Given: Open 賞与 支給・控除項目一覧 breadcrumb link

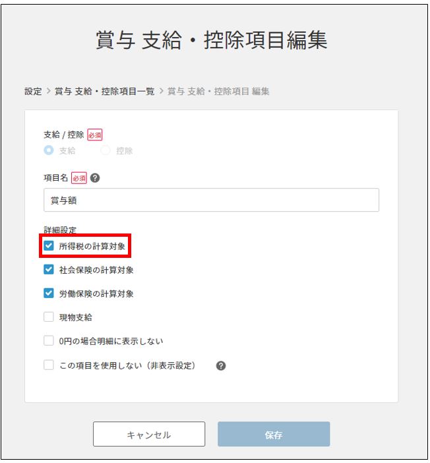Looking at the screenshot, I should pos(104,92).
